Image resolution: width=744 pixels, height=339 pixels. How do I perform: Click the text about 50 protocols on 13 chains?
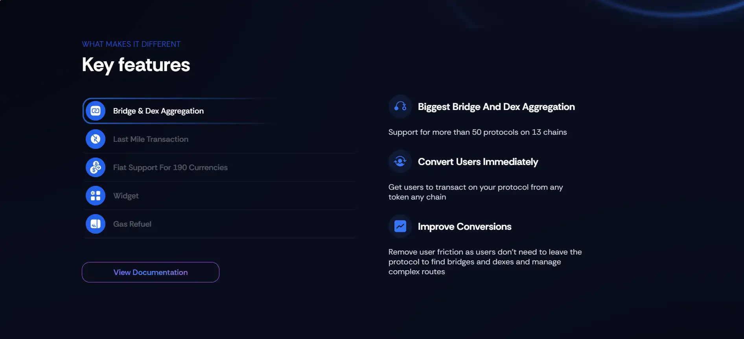(x=477, y=132)
